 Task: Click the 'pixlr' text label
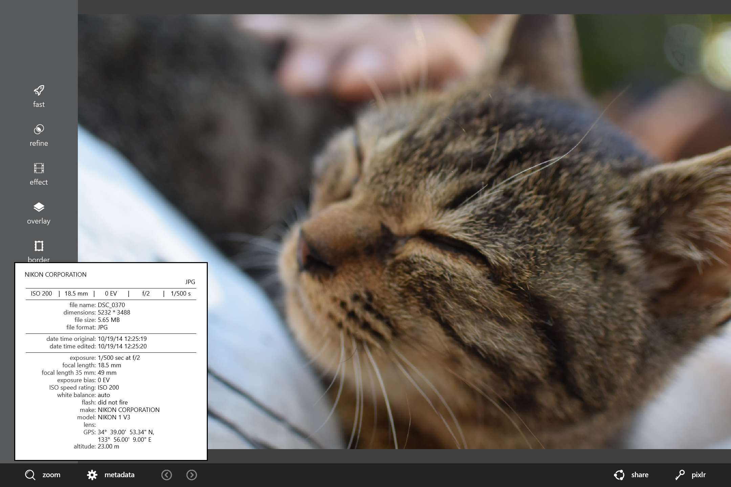click(x=699, y=475)
